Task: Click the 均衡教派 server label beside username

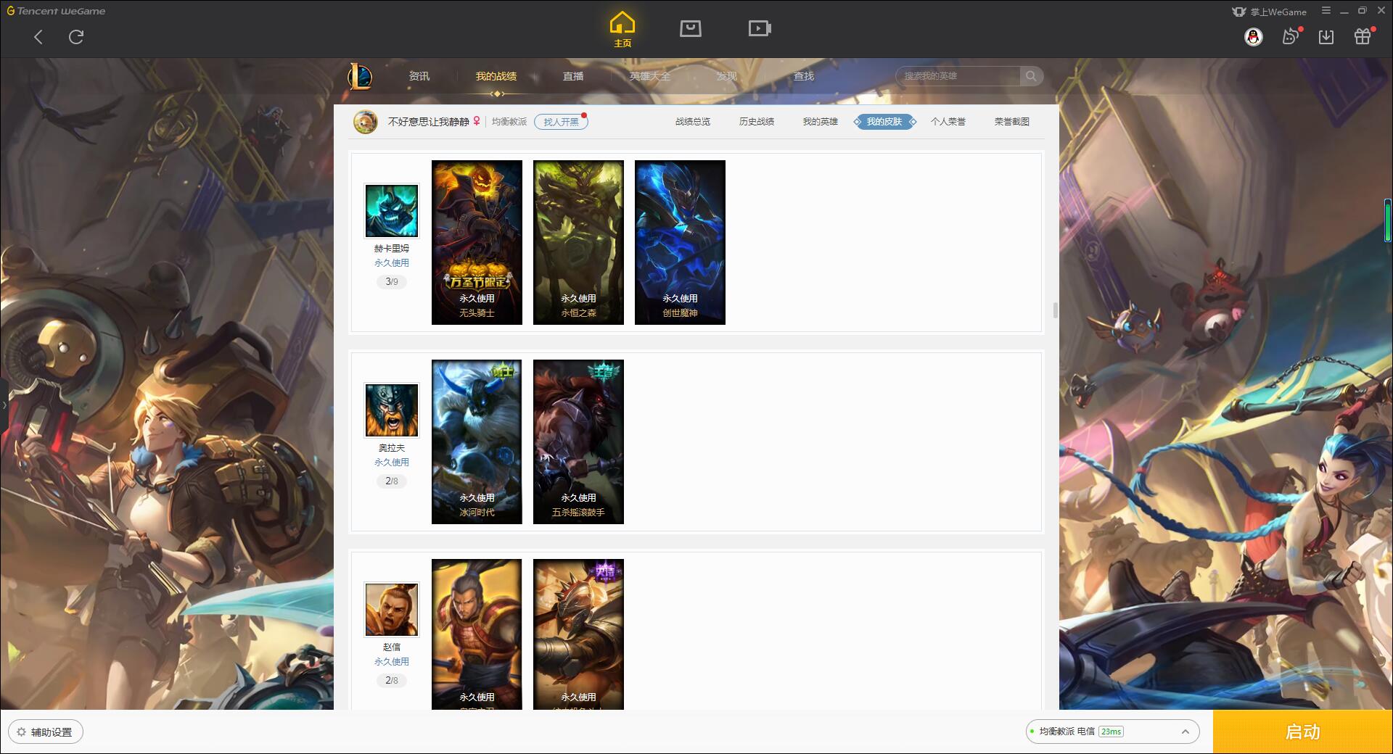Action: click(509, 122)
